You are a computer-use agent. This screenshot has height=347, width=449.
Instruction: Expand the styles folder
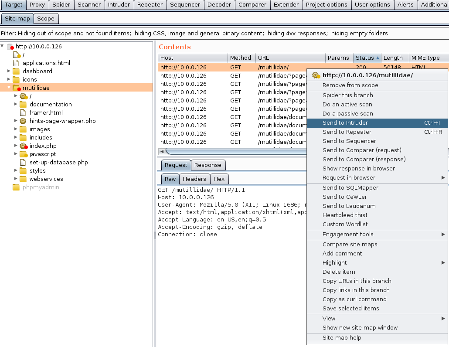[16, 170]
